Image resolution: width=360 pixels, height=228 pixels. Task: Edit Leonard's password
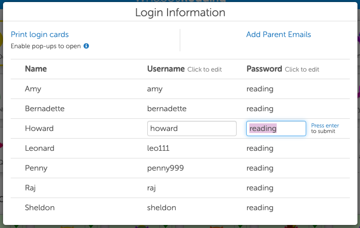pos(260,148)
